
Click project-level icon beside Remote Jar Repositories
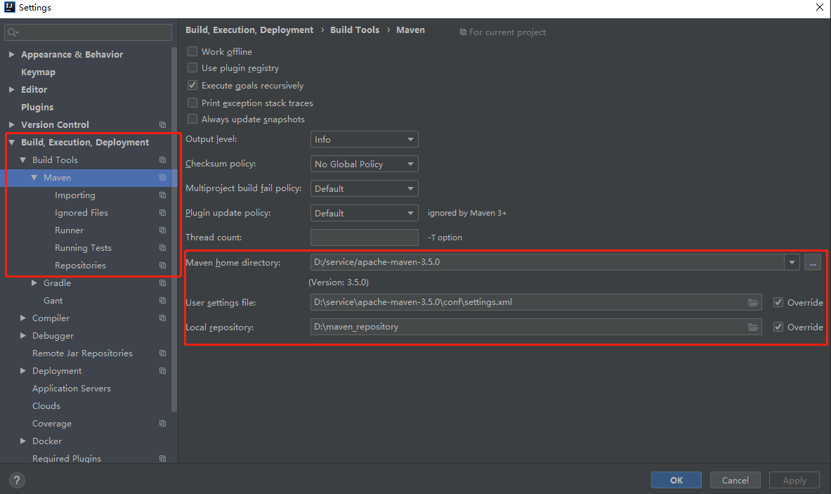[x=163, y=353]
